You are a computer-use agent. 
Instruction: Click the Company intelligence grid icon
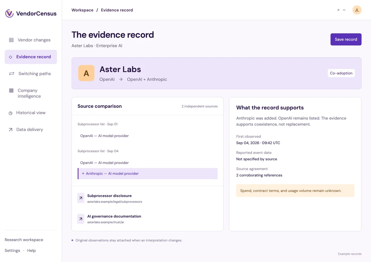coord(11,91)
